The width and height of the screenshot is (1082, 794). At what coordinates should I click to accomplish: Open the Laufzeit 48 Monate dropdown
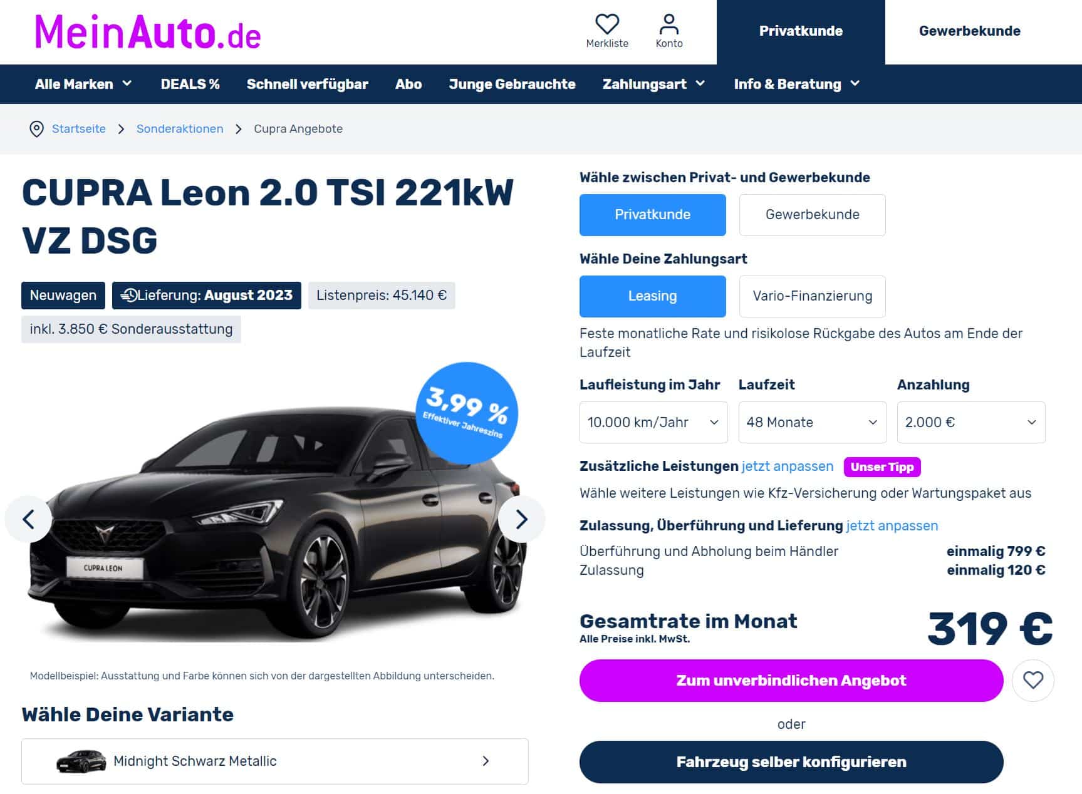click(812, 422)
